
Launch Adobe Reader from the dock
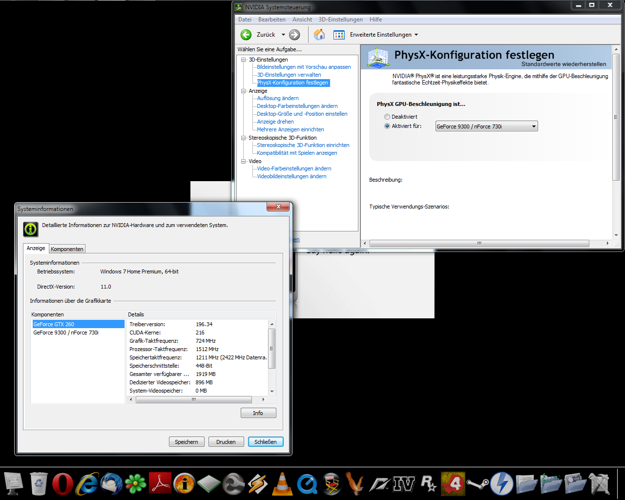tap(160, 484)
